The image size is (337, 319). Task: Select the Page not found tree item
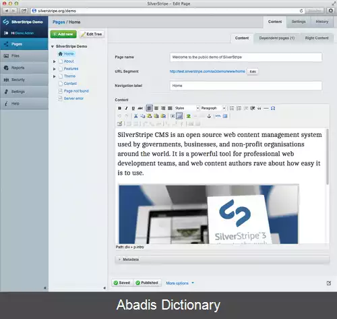click(76, 91)
